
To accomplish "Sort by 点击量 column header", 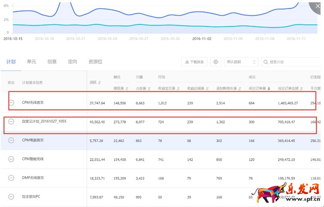I will tap(143, 88).
